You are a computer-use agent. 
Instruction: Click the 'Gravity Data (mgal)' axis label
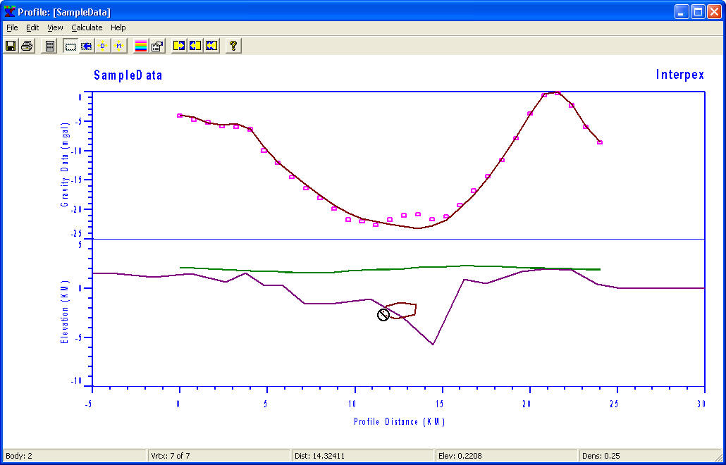point(66,165)
